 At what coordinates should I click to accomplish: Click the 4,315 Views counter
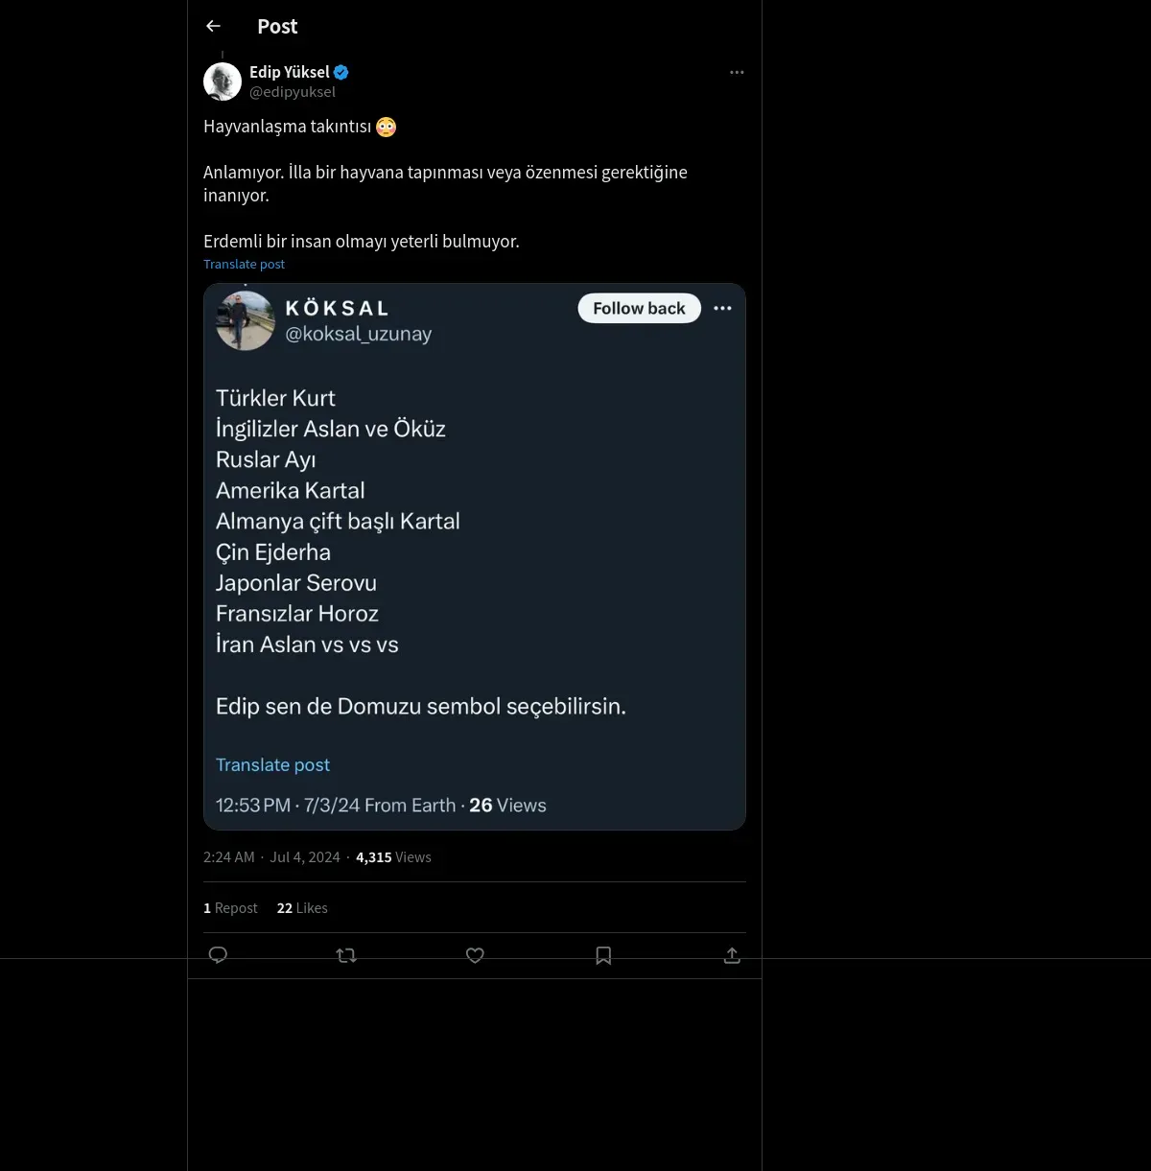393,857
